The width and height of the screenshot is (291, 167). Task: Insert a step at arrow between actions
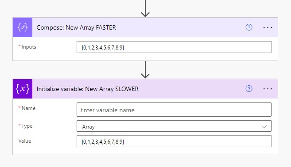[145, 70]
